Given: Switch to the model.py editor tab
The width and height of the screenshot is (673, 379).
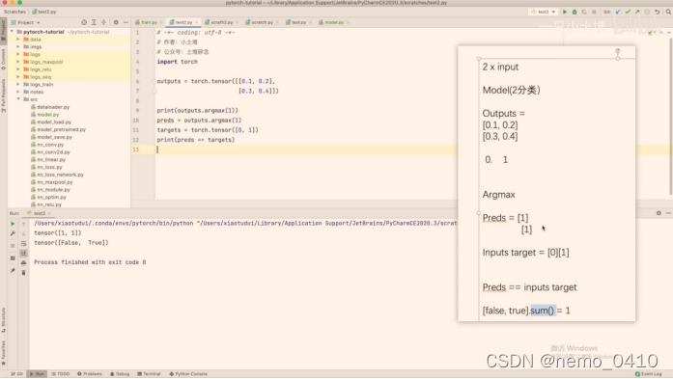Looking at the screenshot, I should click(334, 22).
